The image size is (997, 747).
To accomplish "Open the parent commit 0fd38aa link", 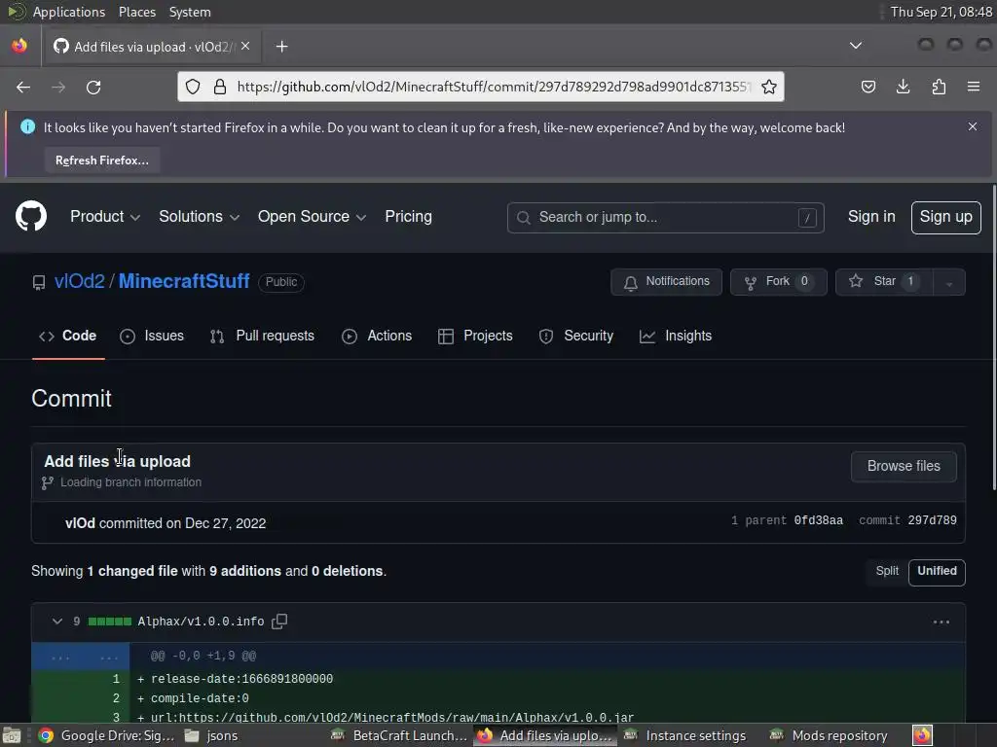I will click(x=818, y=520).
